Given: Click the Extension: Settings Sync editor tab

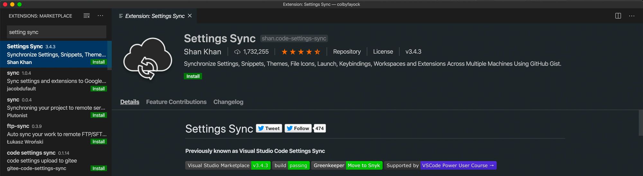Looking at the screenshot, I should [x=154, y=16].
